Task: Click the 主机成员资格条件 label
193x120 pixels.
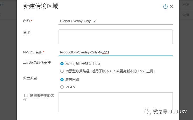Action: 37,62
